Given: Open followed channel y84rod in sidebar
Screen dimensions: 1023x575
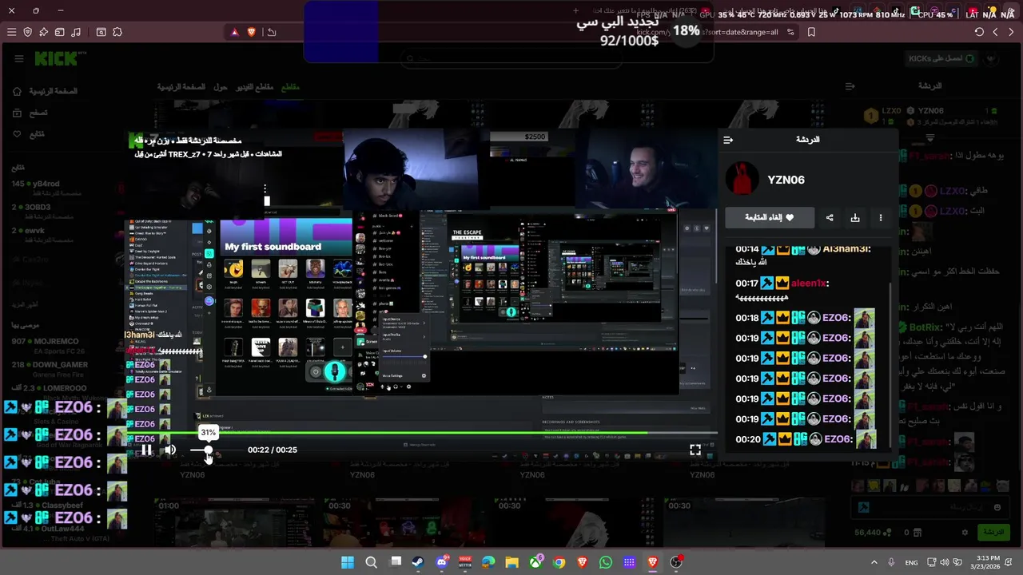Looking at the screenshot, I should (x=46, y=184).
